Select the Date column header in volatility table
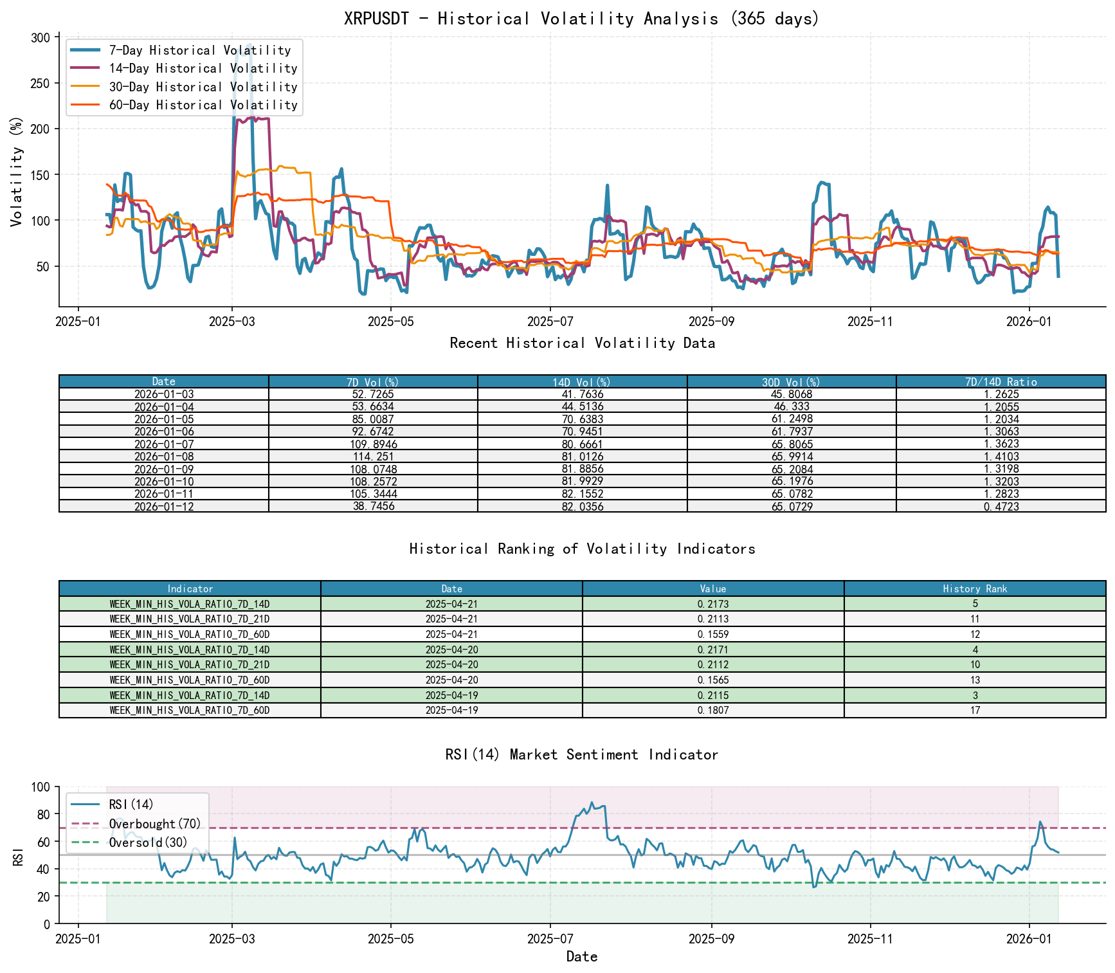Screen dimensions: 1115x973 pos(162,381)
